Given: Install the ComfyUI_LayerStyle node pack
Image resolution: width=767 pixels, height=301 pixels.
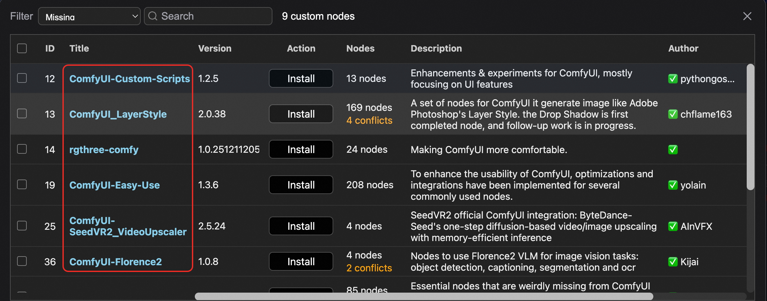Looking at the screenshot, I should pos(301,114).
